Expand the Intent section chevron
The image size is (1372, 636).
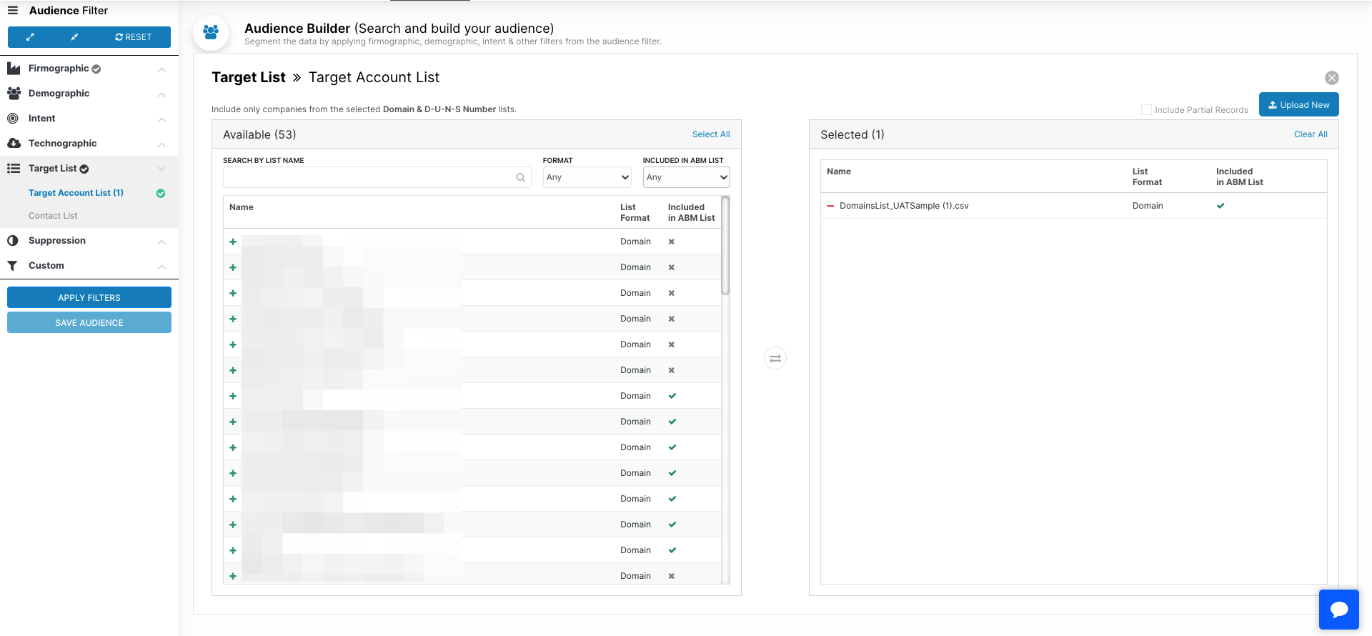point(161,119)
